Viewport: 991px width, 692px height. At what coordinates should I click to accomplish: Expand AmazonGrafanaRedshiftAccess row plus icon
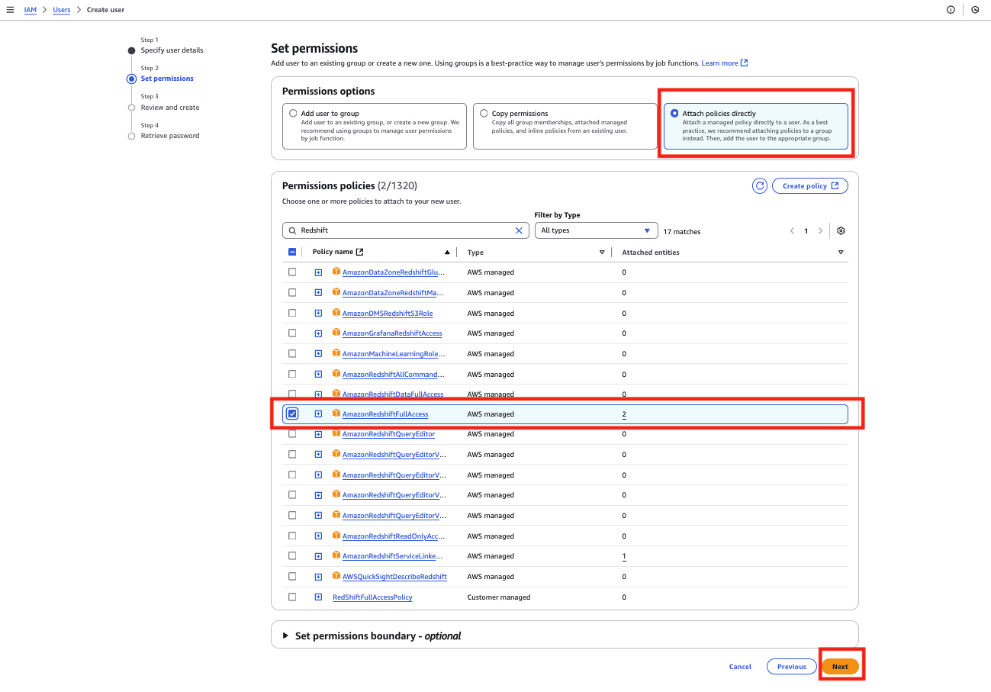tap(318, 333)
